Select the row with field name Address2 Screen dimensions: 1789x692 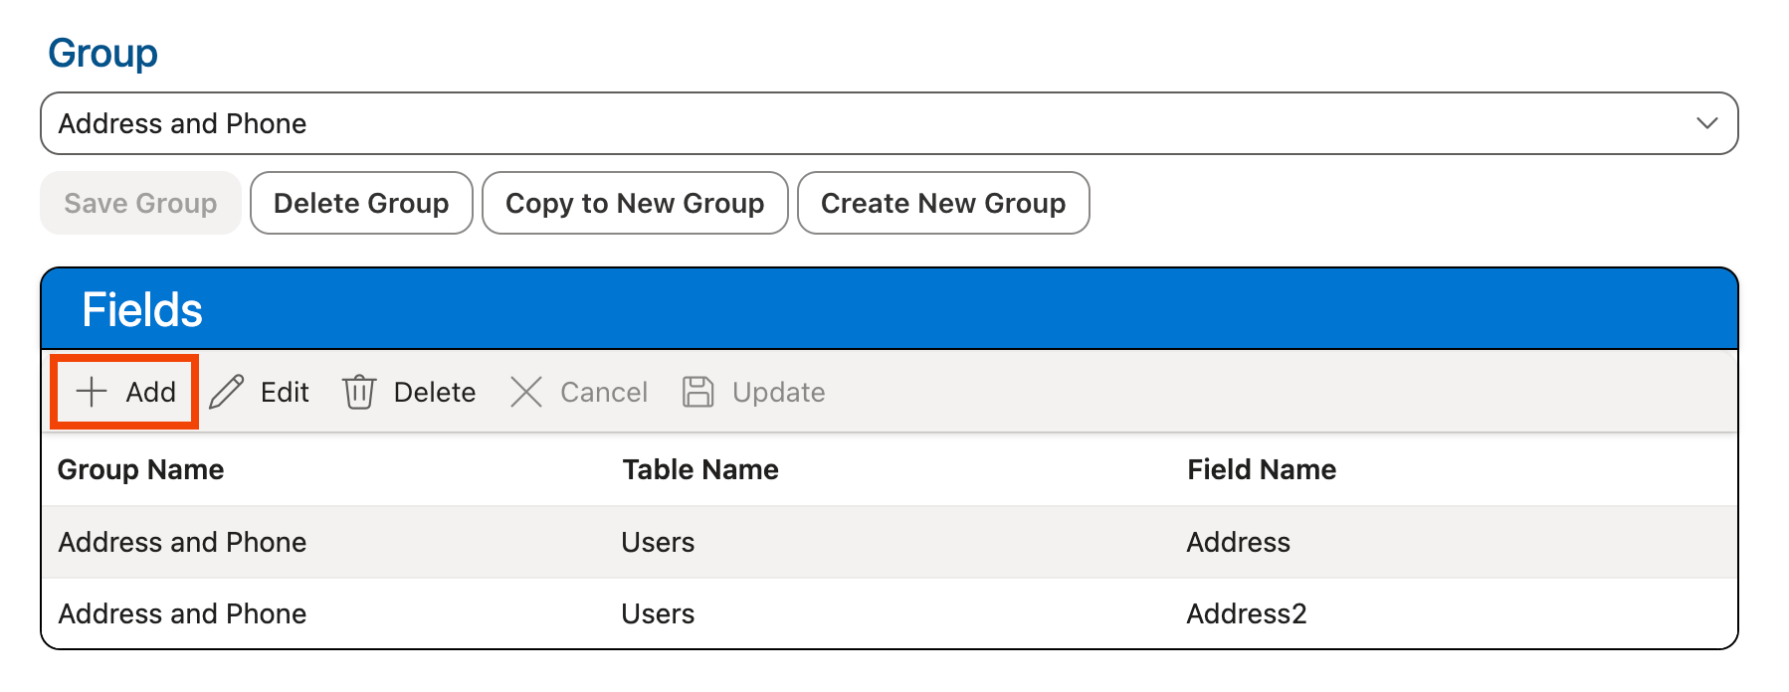click(x=1246, y=613)
